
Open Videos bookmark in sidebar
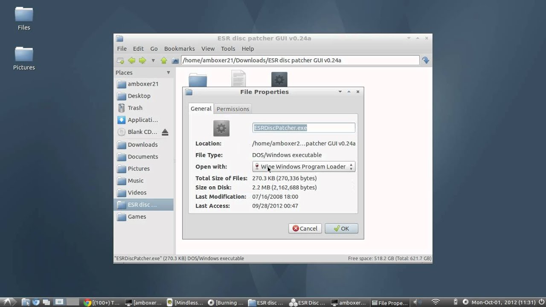coord(144,192)
